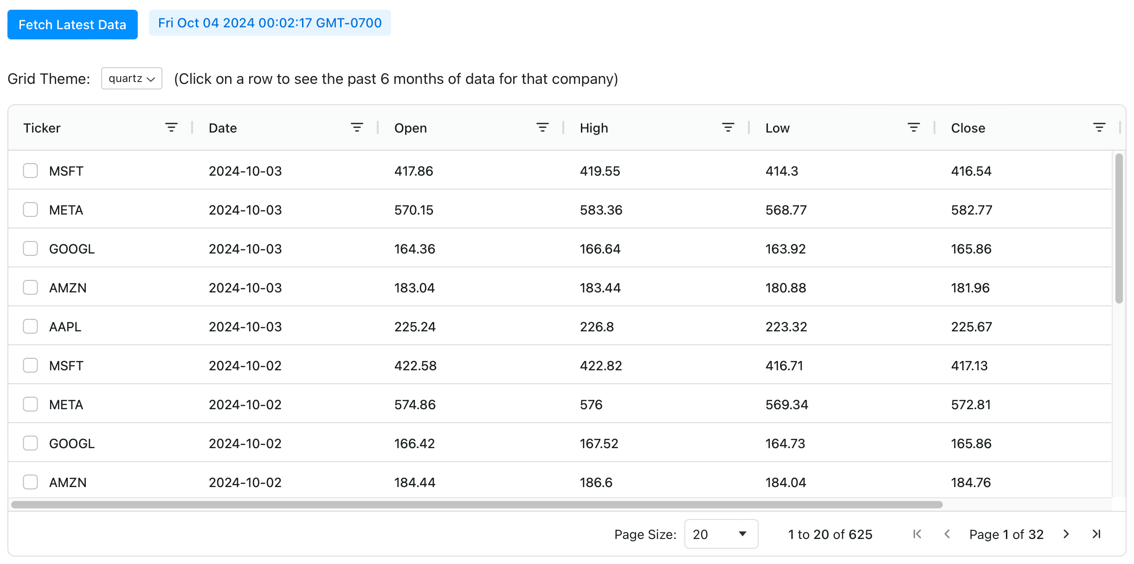The image size is (1134, 564).
Task: Click the Ticker column header to sort
Action: click(42, 128)
